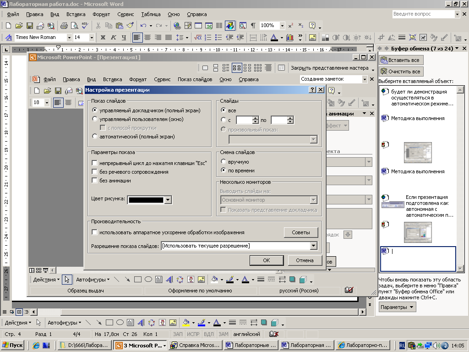The image size is (469, 352).
Task: Open Word 'Автофигуры' dropdown menu
Action: [64, 323]
